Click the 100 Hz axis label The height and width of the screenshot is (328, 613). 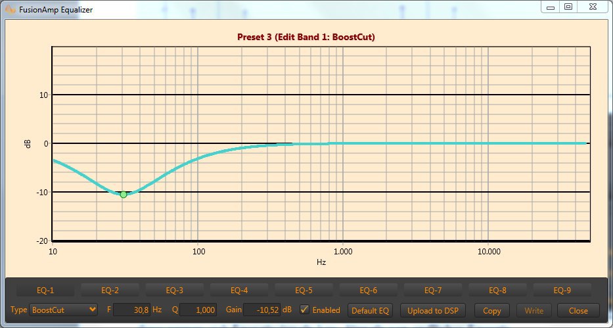click(x=198, y=251)
